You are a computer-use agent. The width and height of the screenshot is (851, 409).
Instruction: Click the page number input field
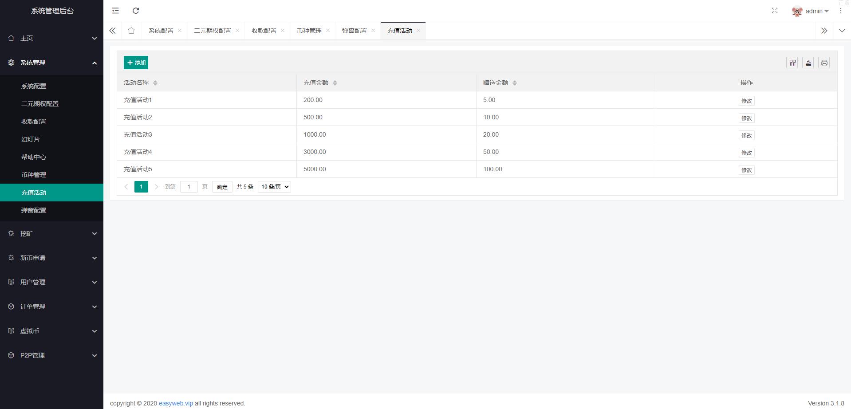189,187
